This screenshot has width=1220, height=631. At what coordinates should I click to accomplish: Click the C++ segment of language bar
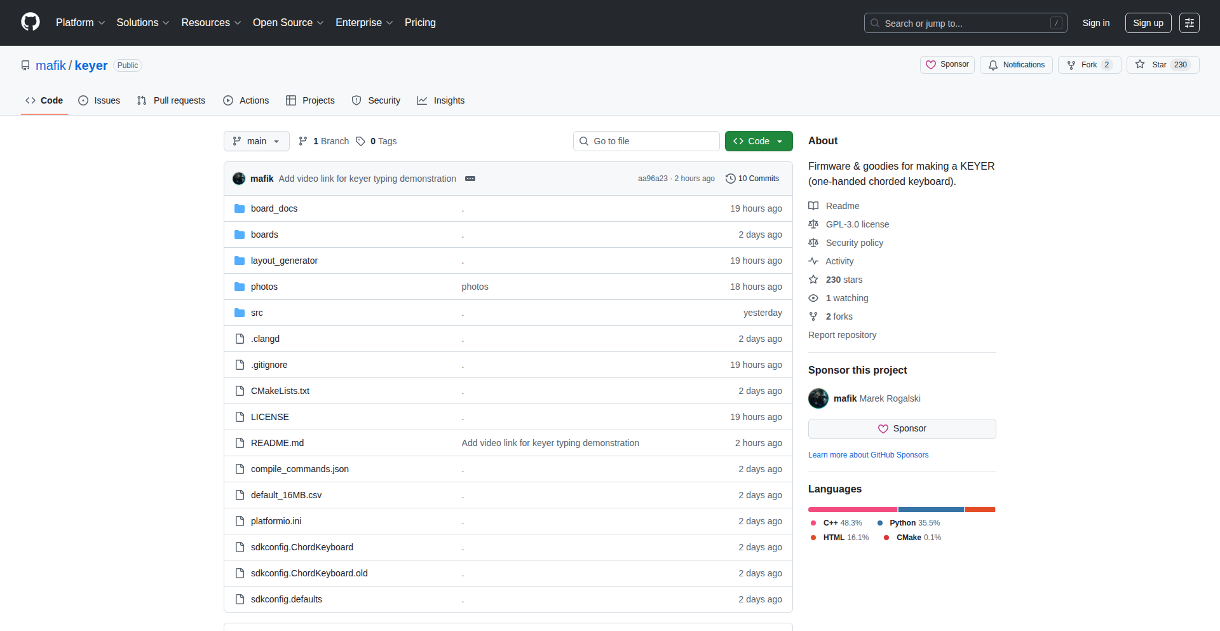point(852,510)
